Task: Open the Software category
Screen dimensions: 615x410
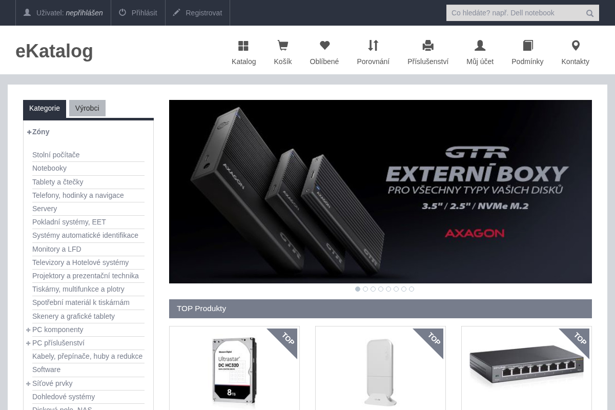Action: click(46, 370)
